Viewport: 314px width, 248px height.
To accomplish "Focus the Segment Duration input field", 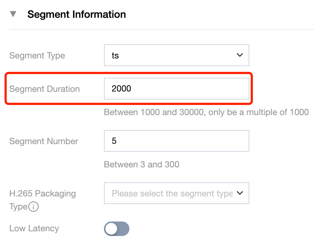I will (176, 89).
